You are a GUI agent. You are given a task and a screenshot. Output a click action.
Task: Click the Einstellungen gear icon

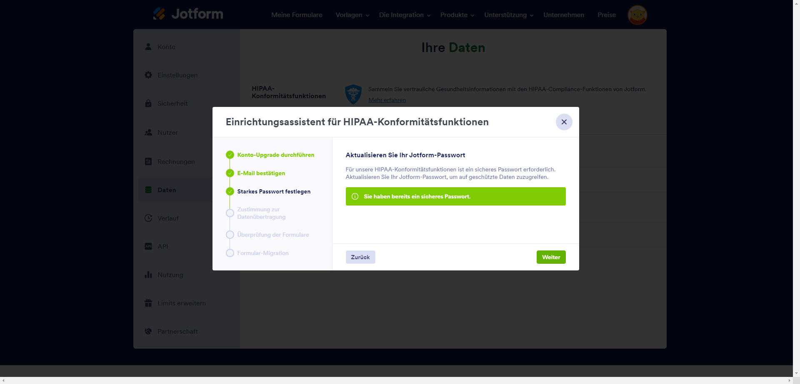148,75
